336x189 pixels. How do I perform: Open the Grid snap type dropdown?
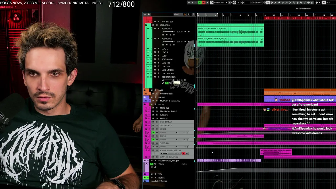329,3
